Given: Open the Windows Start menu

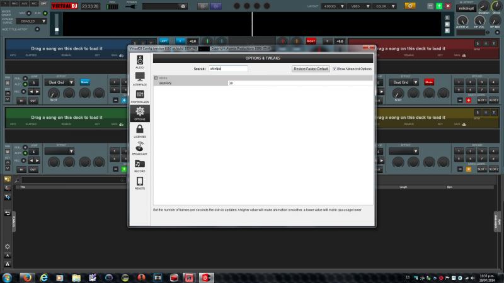Looking at the screenshot, I should 7,277.
